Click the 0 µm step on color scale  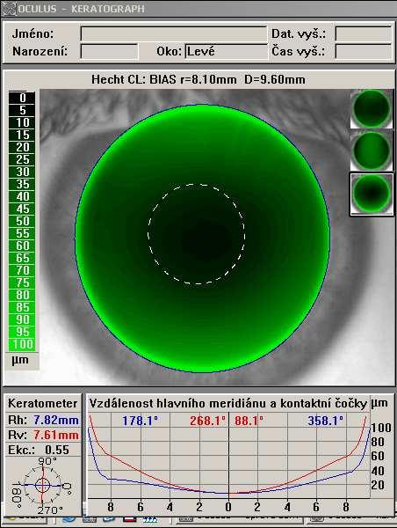coord(22,98)
